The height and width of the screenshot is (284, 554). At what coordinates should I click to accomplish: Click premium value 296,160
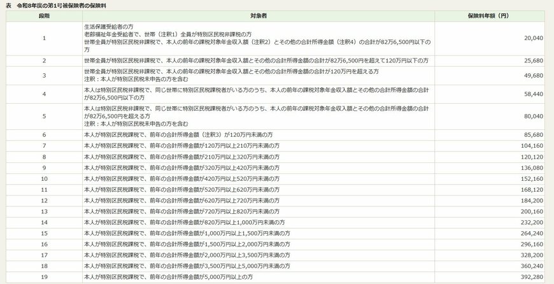(532, 245)
